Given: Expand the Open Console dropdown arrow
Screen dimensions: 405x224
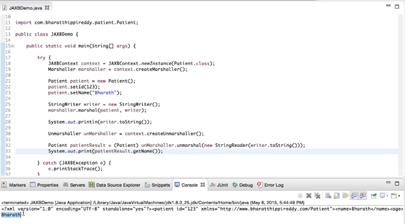Looking at the screenshot, I should (399, 196).
